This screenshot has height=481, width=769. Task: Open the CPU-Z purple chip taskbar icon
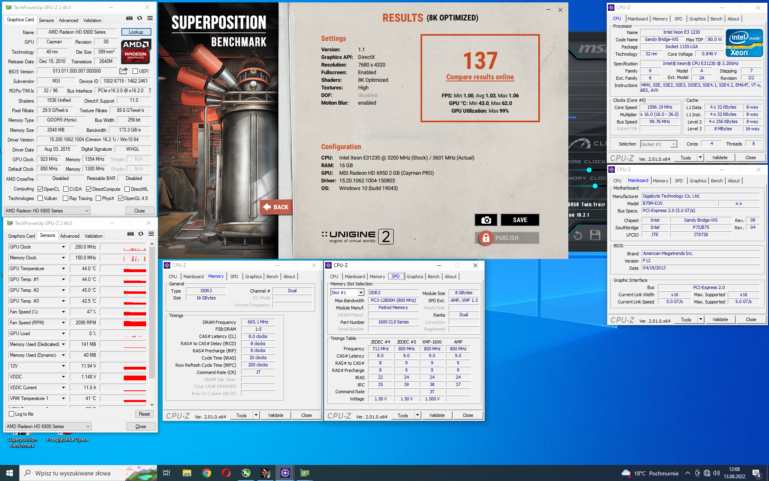point(285,473)
